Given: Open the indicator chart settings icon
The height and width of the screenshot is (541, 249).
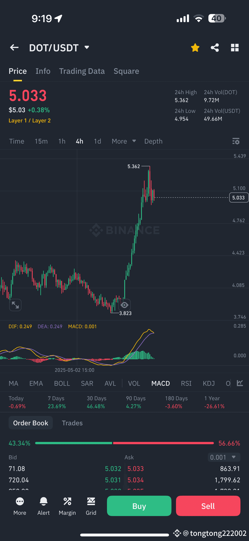Looking at the screenshot, I should 240,383.
